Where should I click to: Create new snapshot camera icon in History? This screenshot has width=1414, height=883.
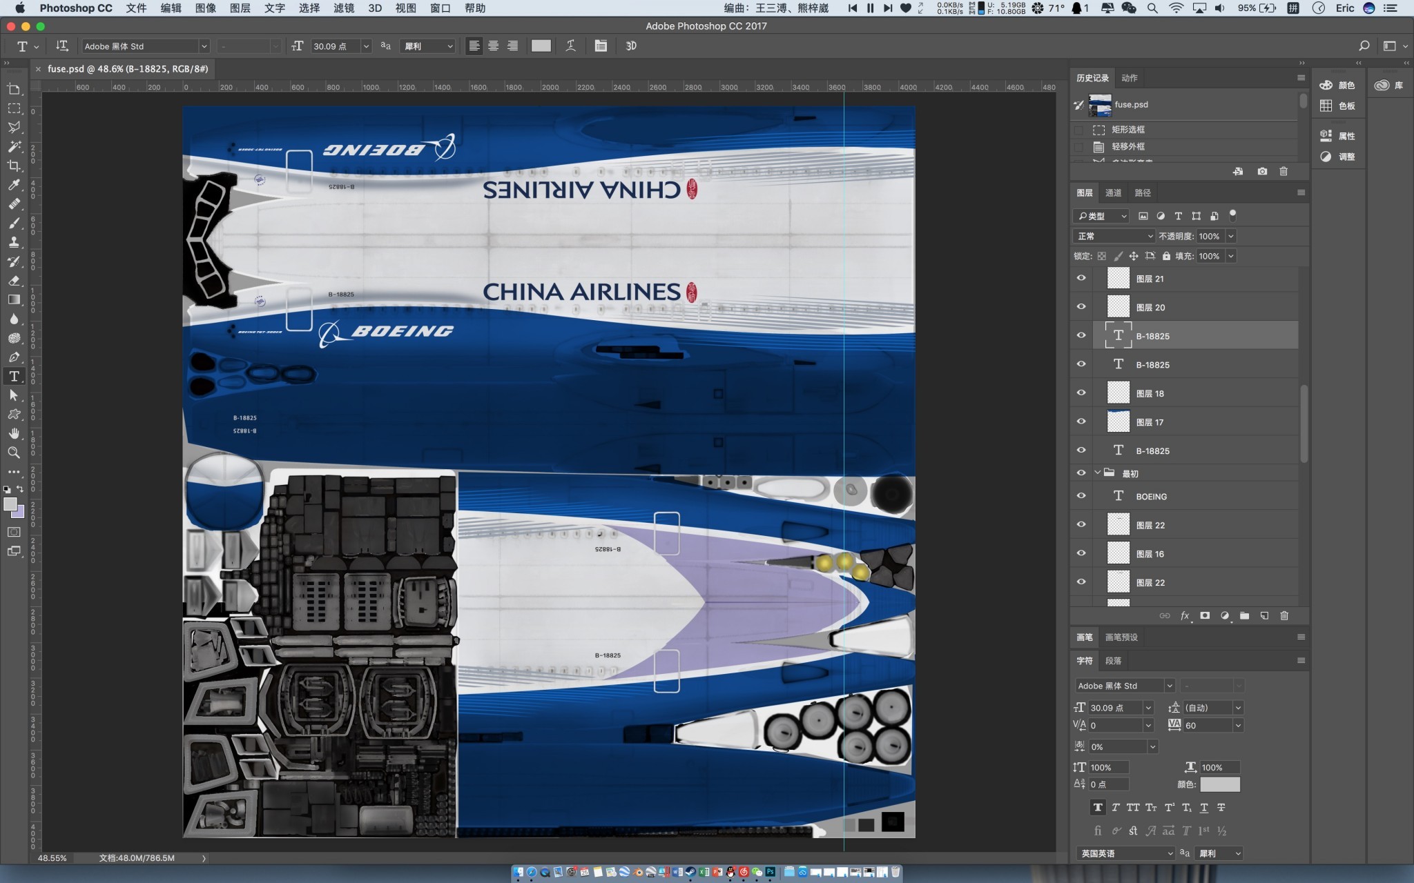(x=1262, y=171)
